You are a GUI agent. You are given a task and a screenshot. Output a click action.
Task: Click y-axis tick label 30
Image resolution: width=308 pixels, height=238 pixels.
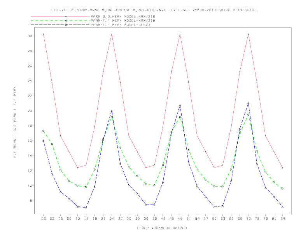coord(30,36)
